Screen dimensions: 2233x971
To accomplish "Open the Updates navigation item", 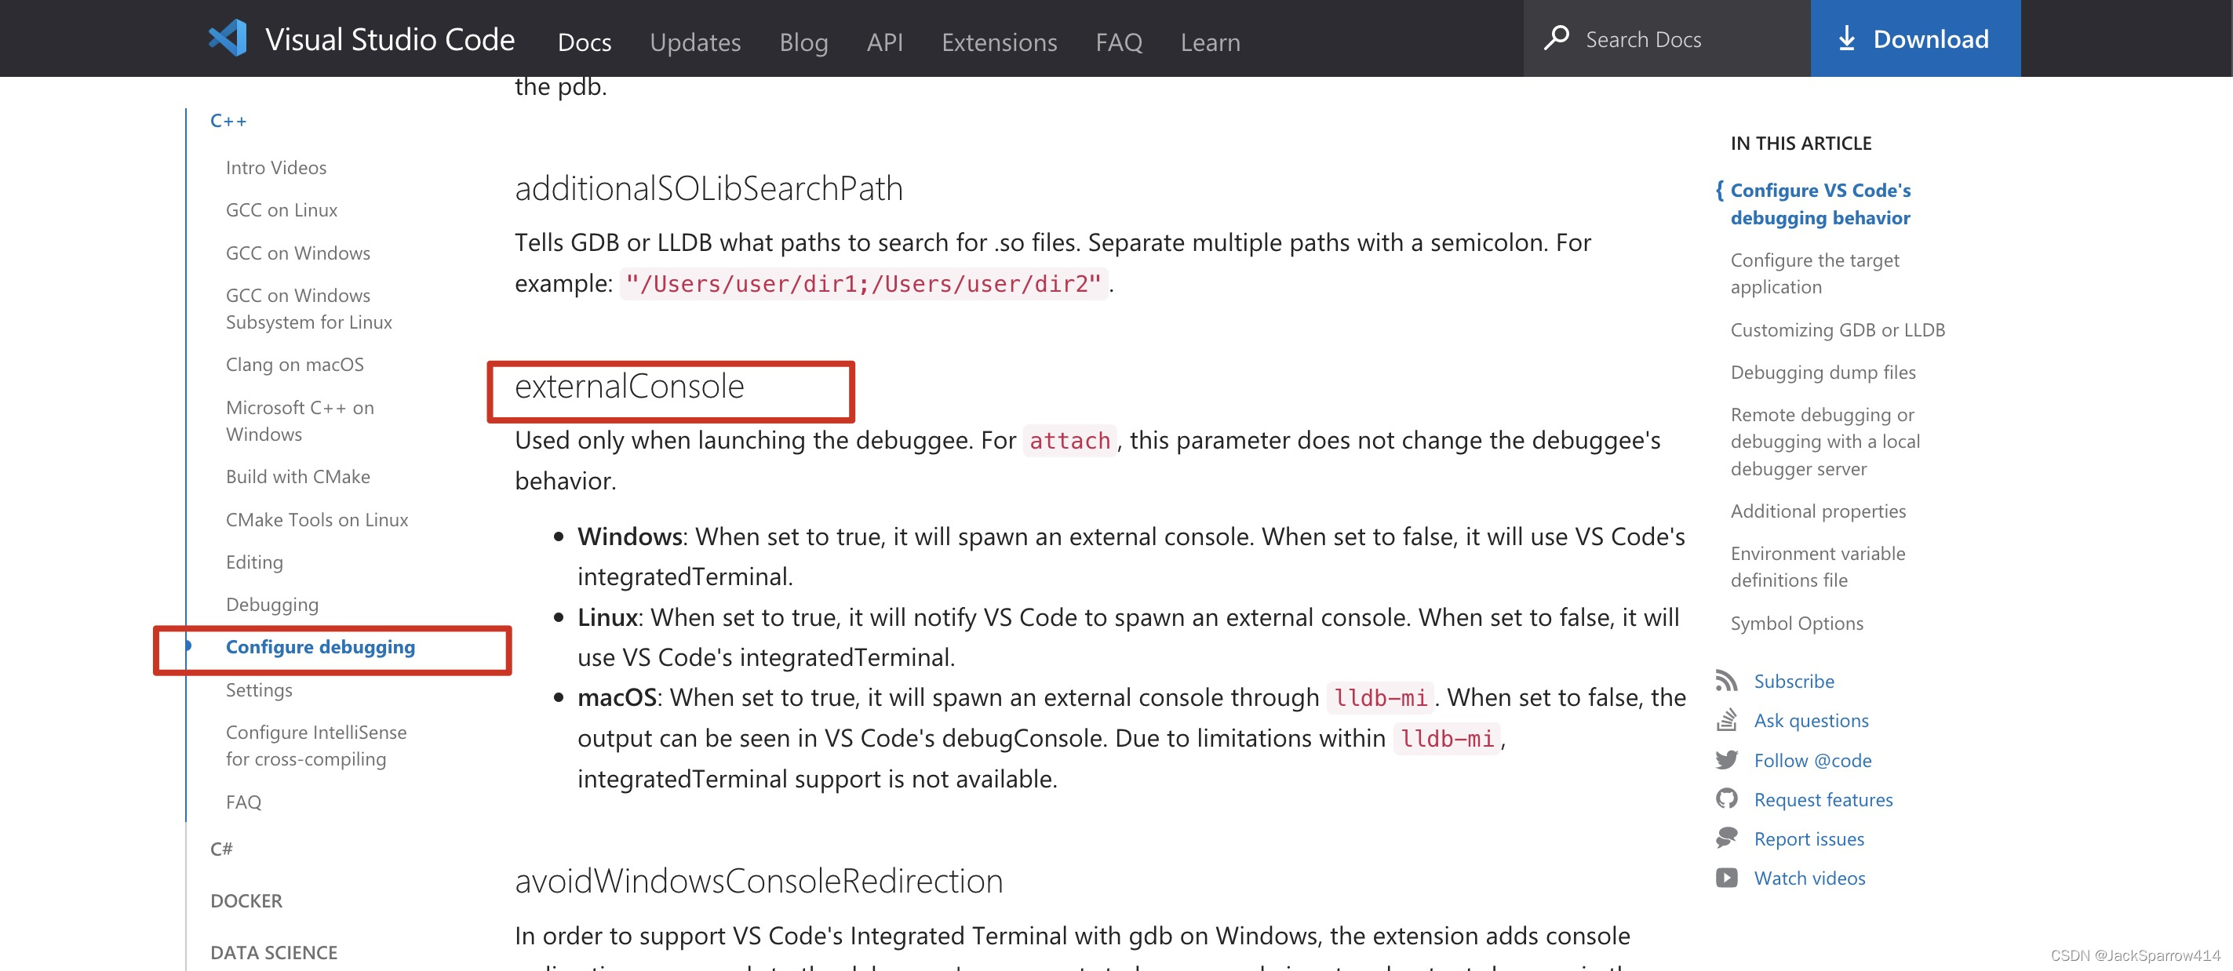I will tap(695, 42).
